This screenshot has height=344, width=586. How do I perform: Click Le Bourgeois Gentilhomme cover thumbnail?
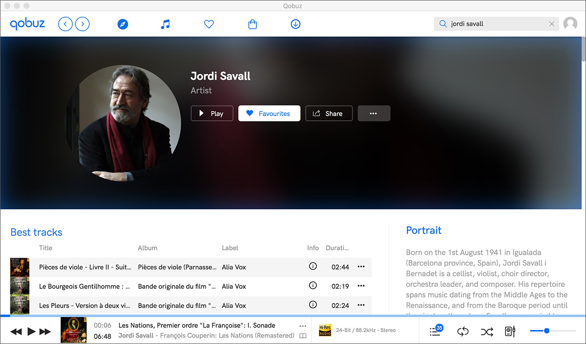[20, 286]
